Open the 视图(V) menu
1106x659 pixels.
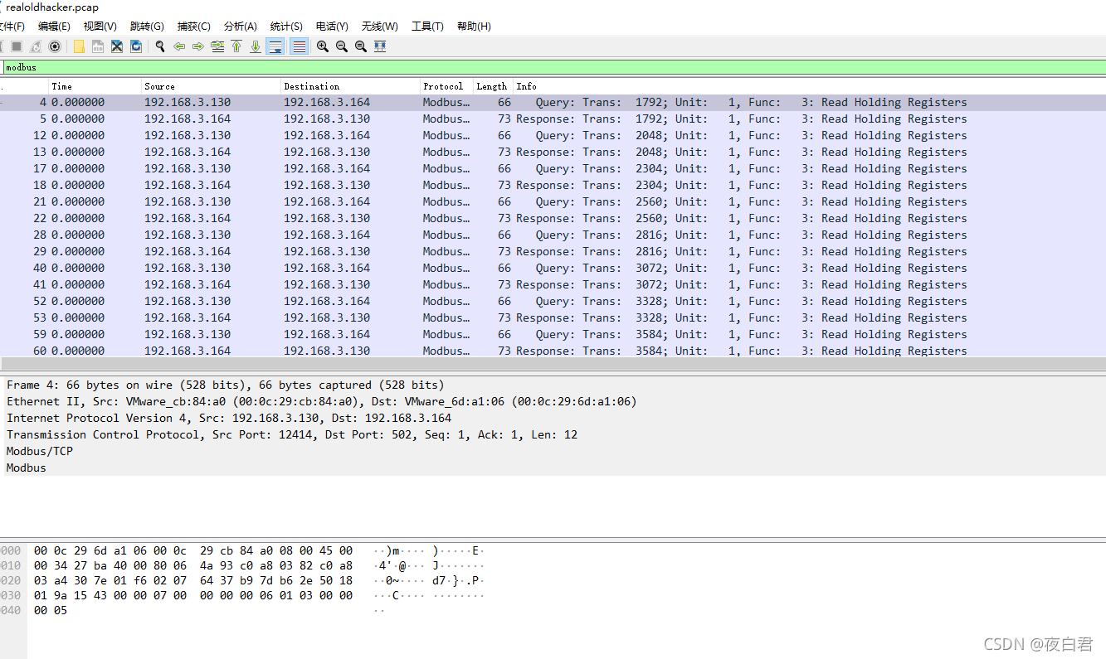pyautogui.click(x=100, y=27)
